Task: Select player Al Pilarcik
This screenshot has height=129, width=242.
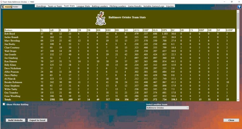Action: tap(10, 79)
